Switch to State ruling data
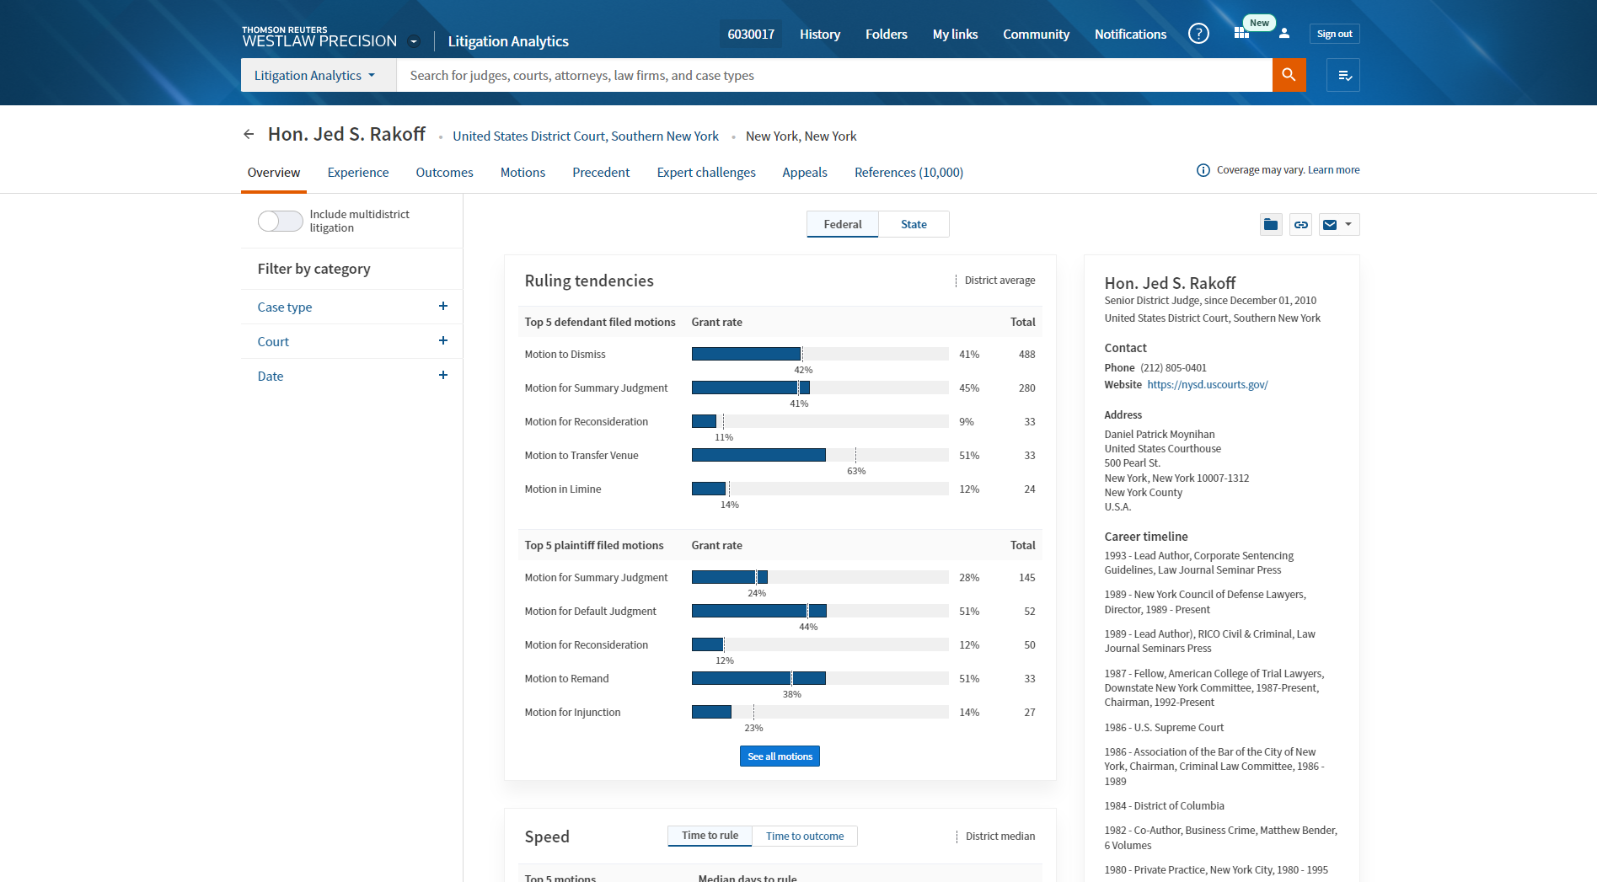 (x=914, y=224)
